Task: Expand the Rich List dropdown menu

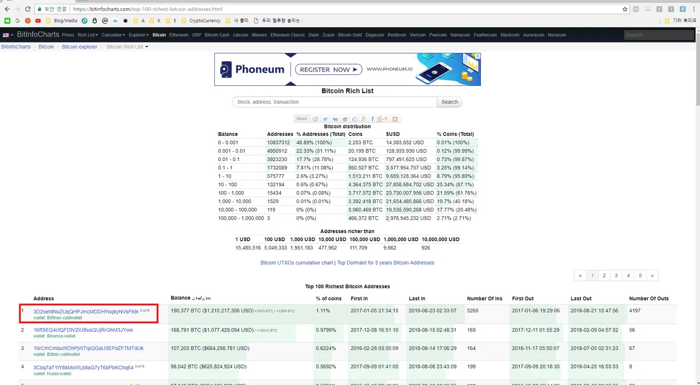Action: point(87,35)
